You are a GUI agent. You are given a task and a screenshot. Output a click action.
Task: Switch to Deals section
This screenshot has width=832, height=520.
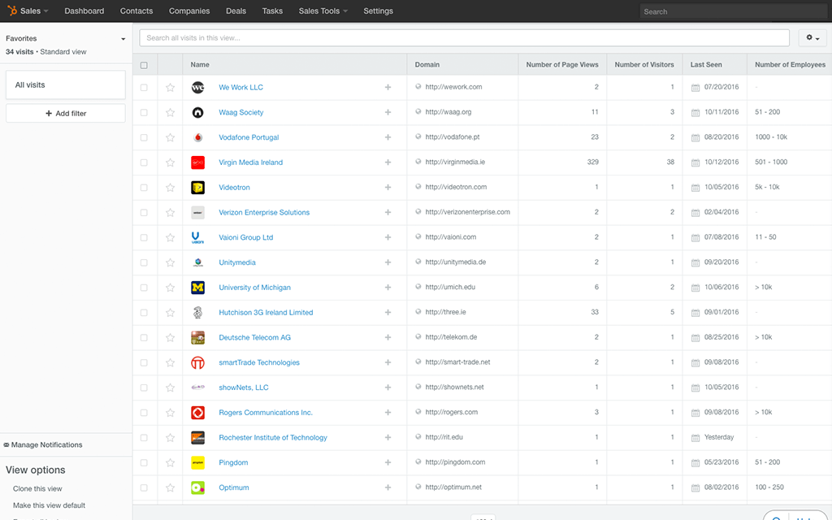pos(236,11)
